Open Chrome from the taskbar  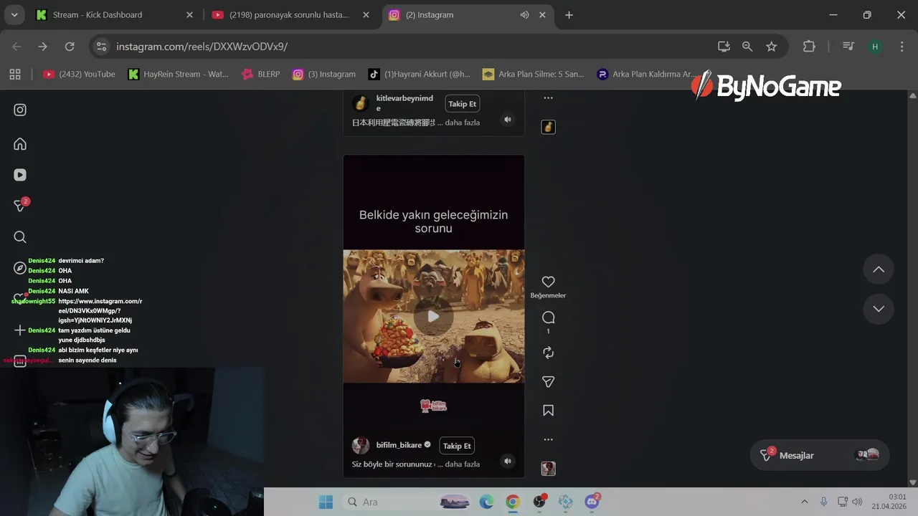[513, 502]
